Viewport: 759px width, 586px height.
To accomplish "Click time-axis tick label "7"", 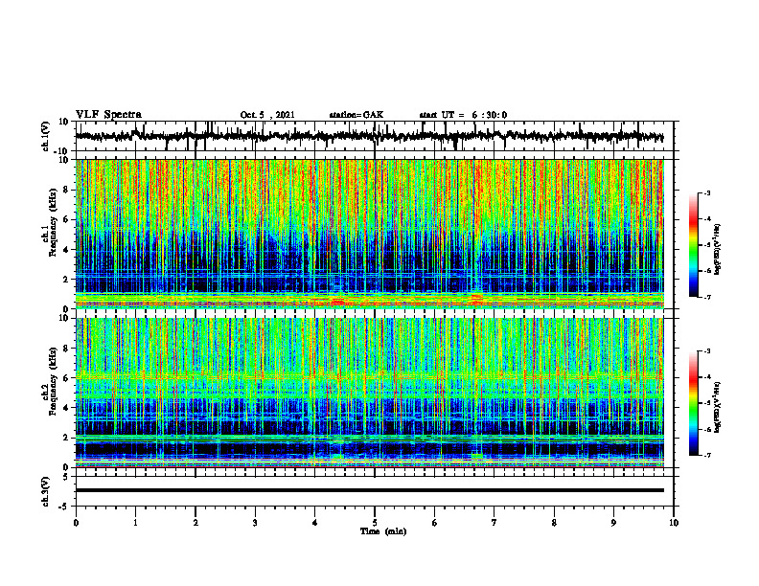I will click(x=494, y=523).
